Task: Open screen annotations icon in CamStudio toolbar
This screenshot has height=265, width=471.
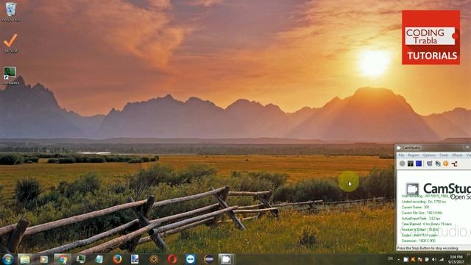Action: 438,163
